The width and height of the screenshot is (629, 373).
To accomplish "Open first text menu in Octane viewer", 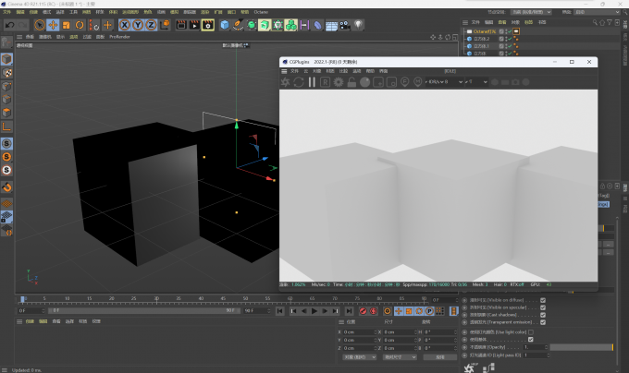I will 294,71.
